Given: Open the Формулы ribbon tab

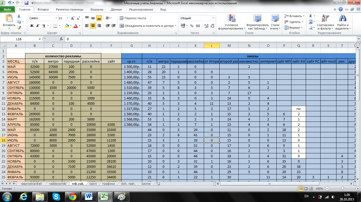Looking at the screenshot, I should (97, 9).
